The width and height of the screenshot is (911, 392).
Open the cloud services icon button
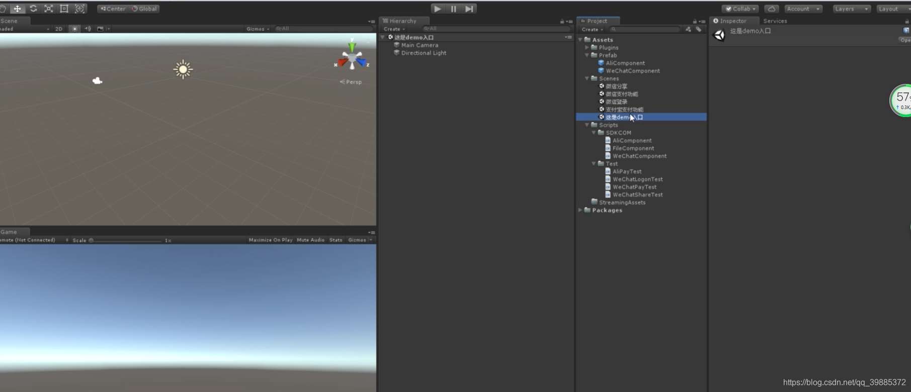pos(772,9)
